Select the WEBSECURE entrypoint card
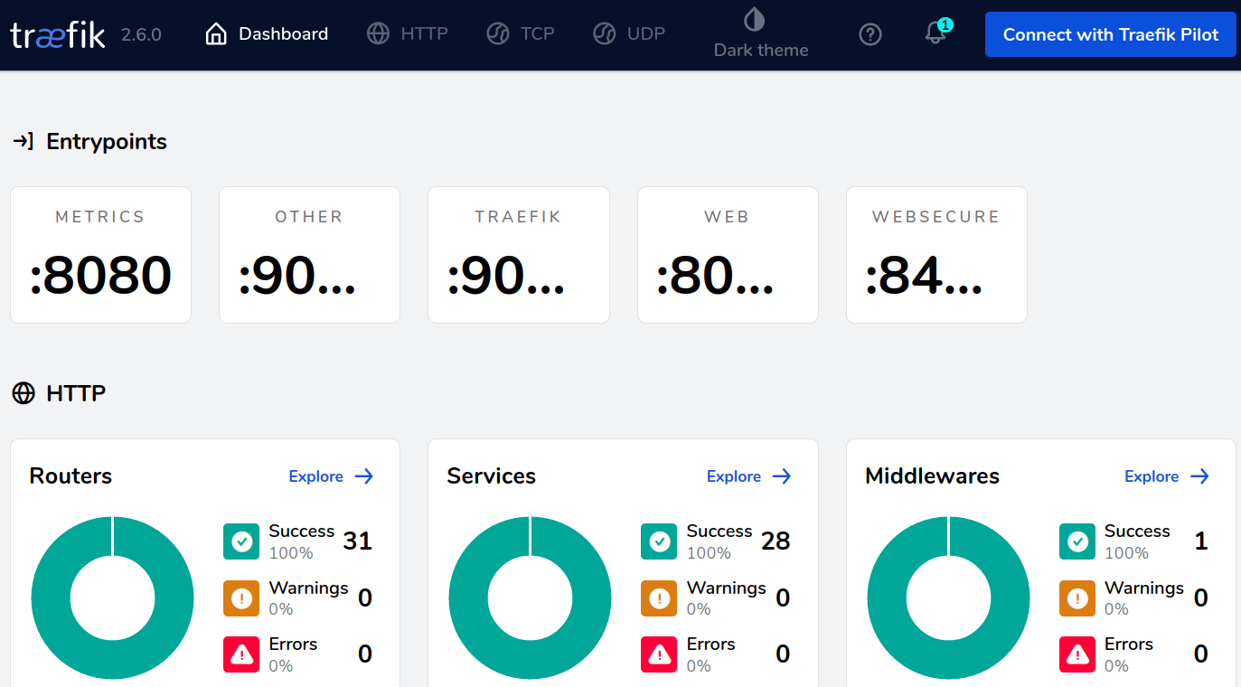 (x=935, y=255)
